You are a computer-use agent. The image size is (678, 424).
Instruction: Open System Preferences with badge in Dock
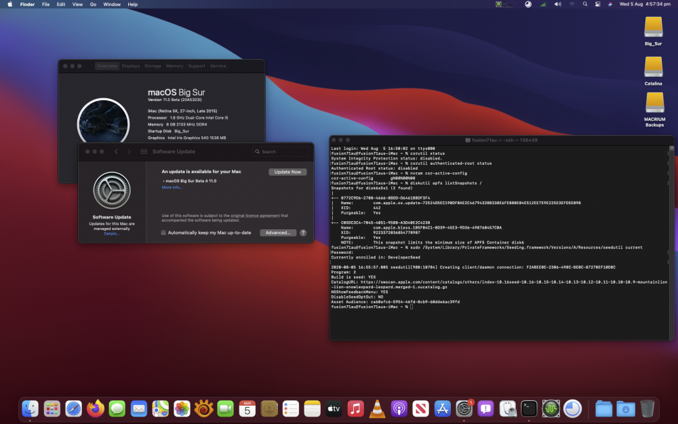coord(464,408)
